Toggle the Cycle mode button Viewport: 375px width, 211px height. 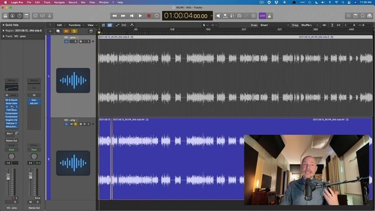pos(156,16)
